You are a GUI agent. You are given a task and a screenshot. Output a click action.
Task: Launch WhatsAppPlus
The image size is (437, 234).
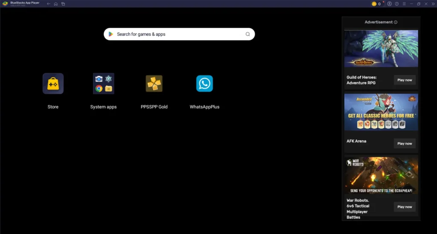point(204,84)
